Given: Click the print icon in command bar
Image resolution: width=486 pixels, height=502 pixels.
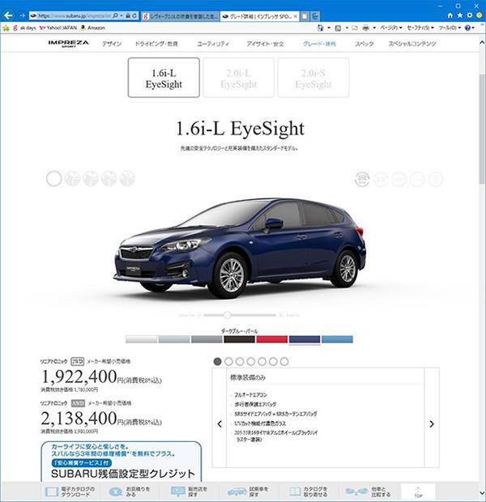Looking at the screenshot, I should (x=365, y=28).
